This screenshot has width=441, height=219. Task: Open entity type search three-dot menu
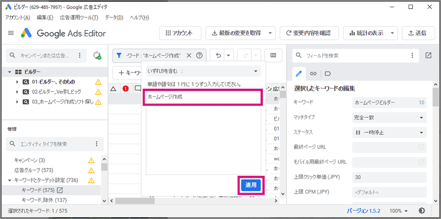pyautogui.click(x=97, y=144)
